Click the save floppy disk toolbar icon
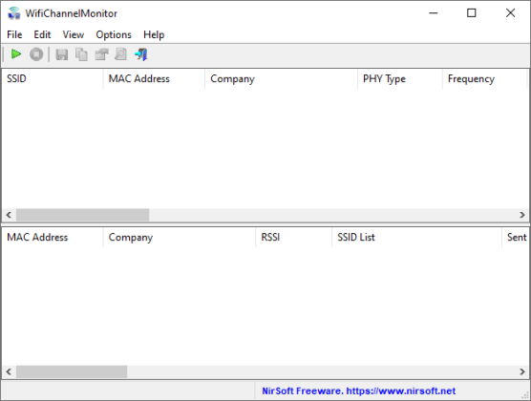This screenshot has height=401, width=531. (x=62, y=54)
